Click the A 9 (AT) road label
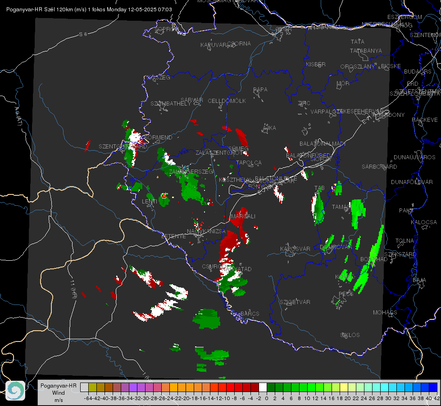The width and height of the screenshot is (441, 406). coord(18,116)
